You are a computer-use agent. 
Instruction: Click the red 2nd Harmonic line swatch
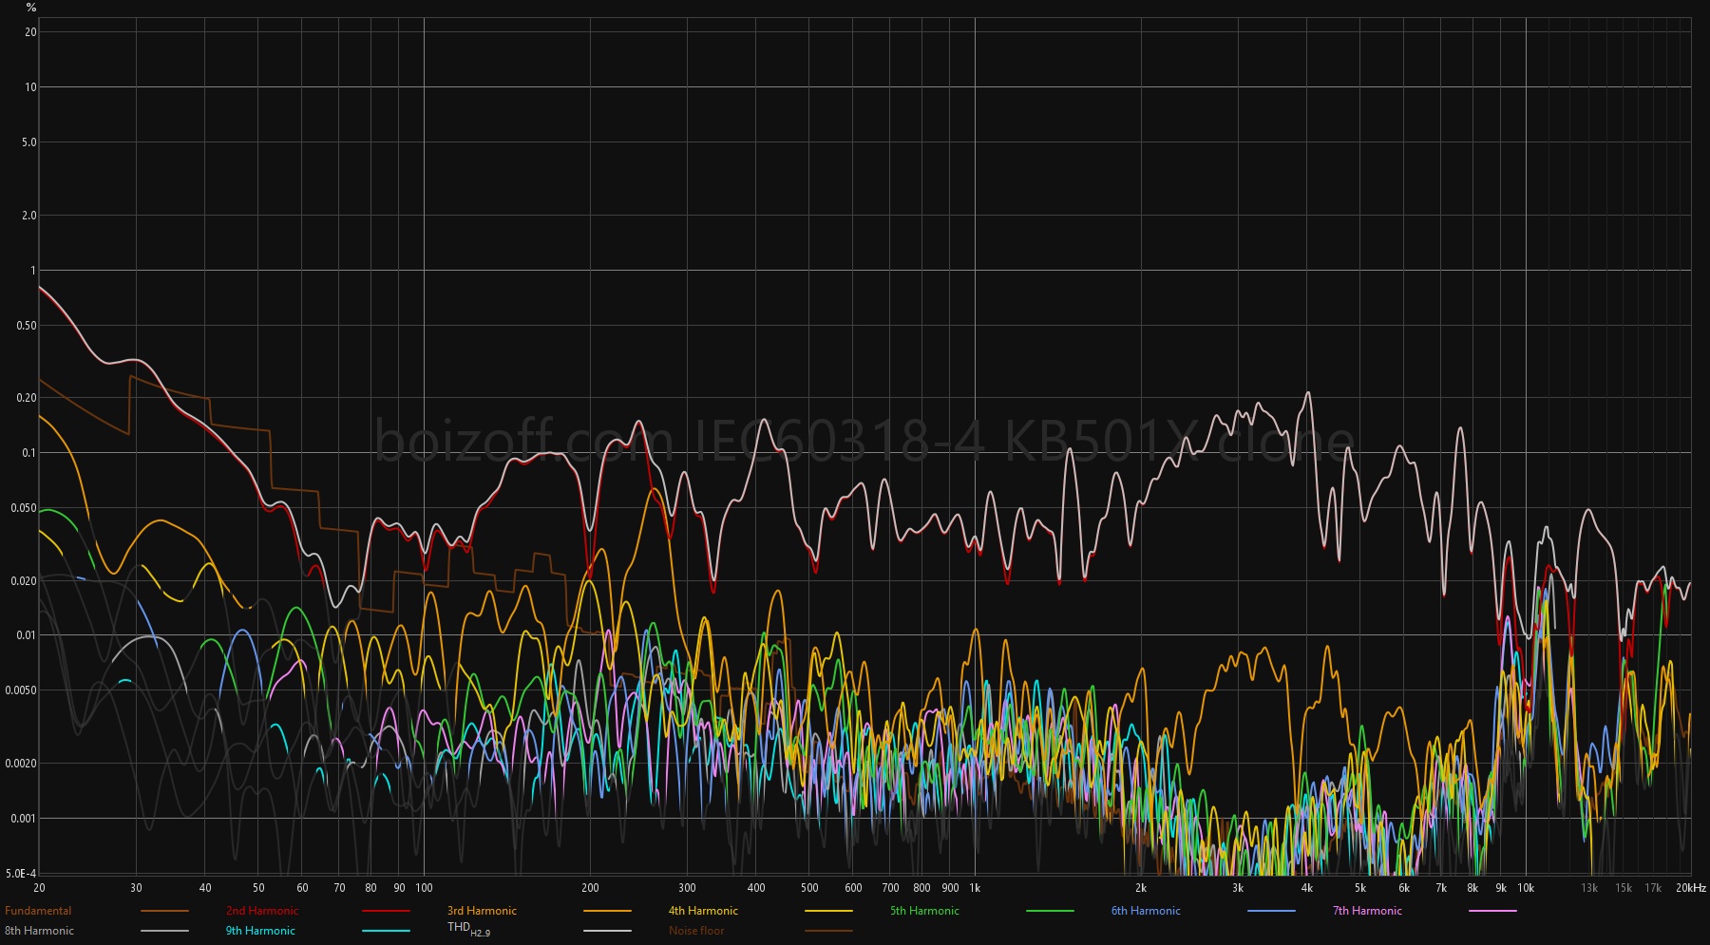386,912
